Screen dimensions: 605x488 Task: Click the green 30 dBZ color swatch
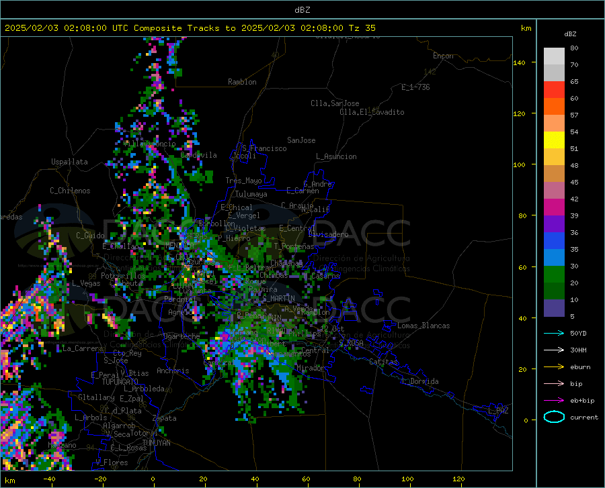coord(554,275)
